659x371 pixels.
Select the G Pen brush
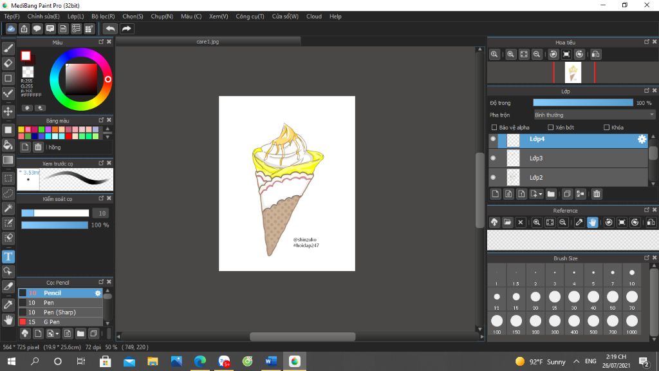[51, 322]
